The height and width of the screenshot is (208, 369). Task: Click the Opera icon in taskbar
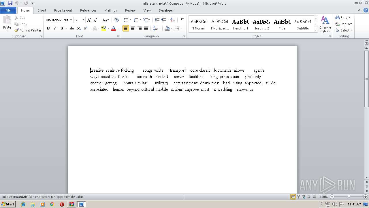pos(62,204)
